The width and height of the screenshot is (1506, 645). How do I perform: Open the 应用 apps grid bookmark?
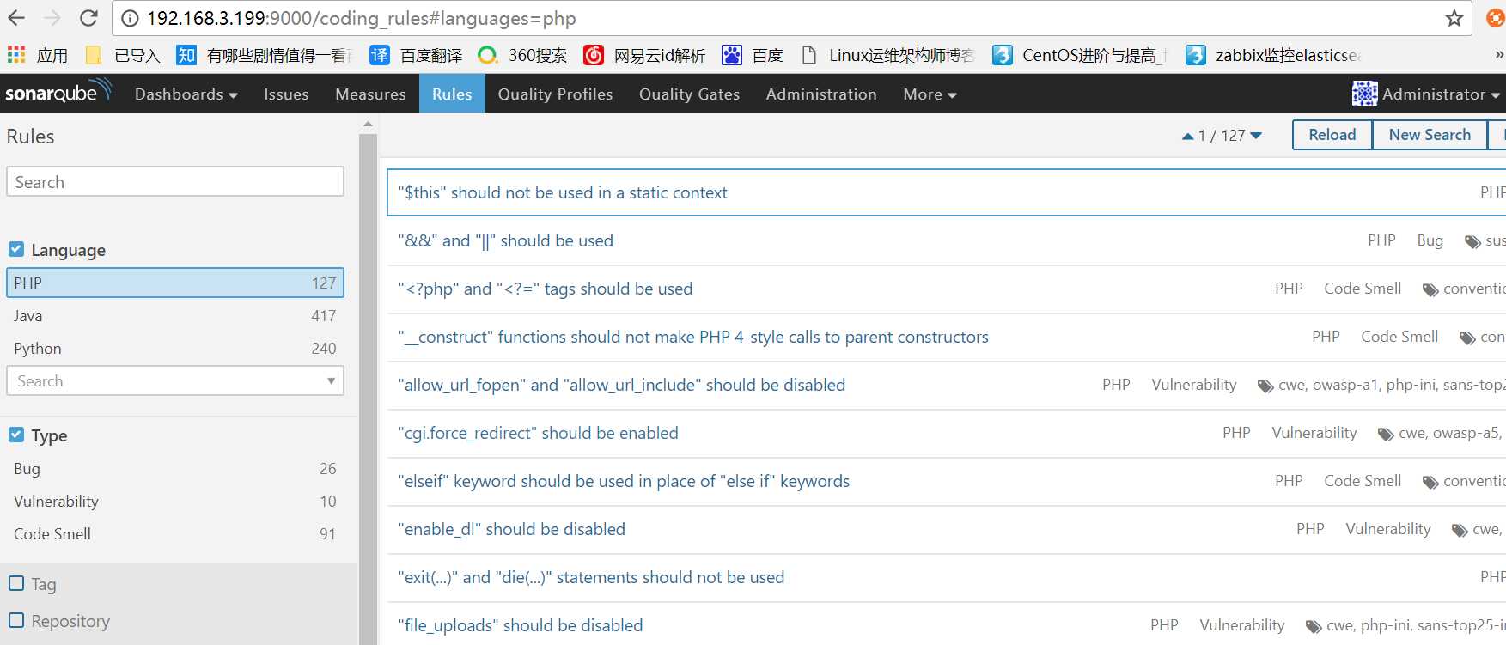pos(37,55)
